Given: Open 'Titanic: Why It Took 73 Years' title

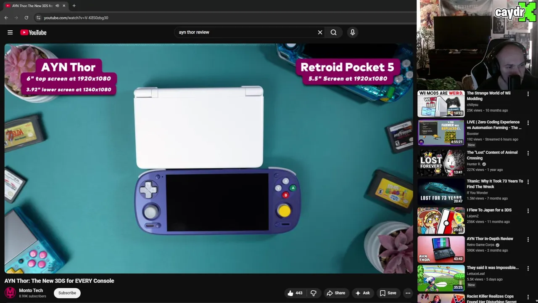Looking at the screenshot, I should 495,183.
